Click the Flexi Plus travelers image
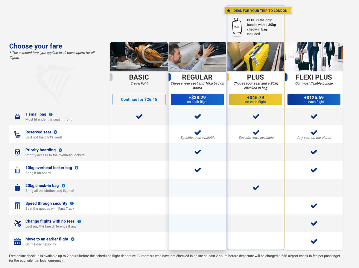 click(x=314, y=57)
